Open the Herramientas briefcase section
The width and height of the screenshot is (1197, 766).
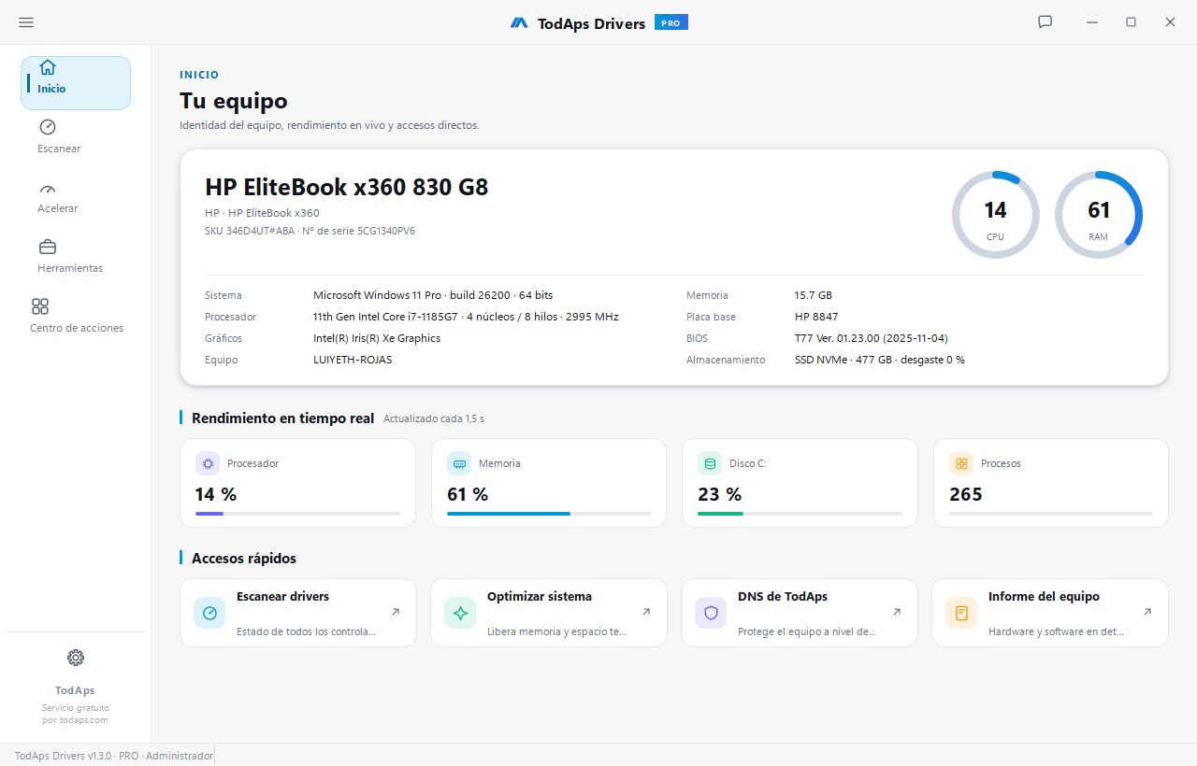[70, 256]
